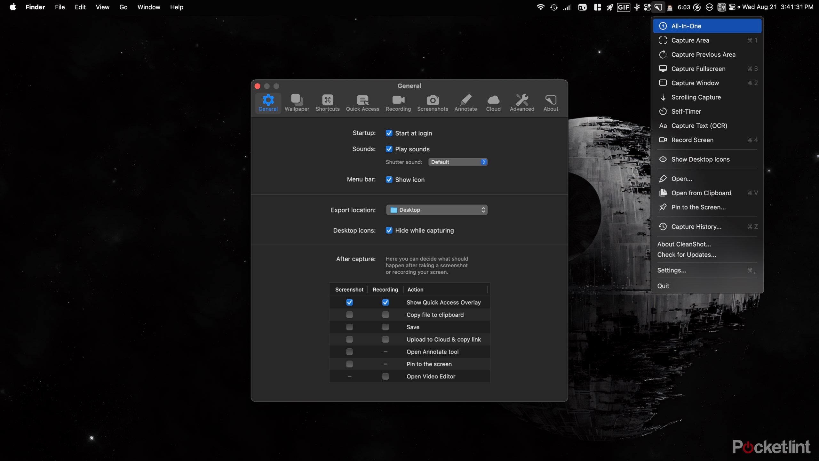This screenshot has width=819, height=461.
Task: Enable Screenshot checkbox for Copy file to clipboard
Action: [349, 315]
